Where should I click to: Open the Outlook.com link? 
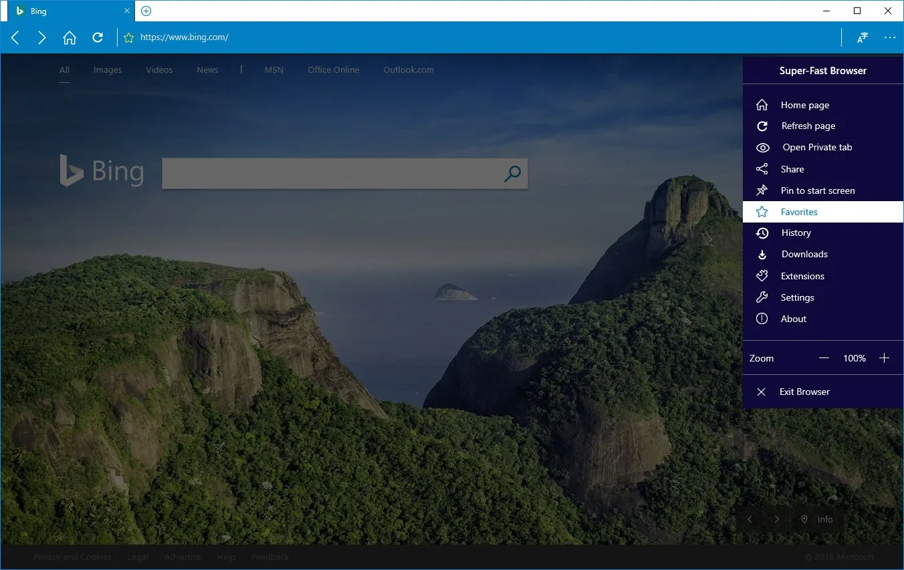tap(409, 69)
